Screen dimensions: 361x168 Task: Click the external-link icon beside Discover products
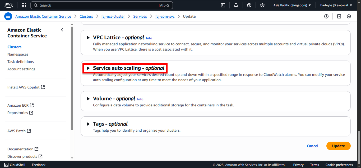(x=40, y=156)
